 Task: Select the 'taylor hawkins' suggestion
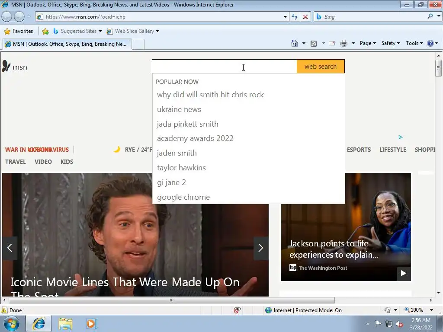pos(181,168)
